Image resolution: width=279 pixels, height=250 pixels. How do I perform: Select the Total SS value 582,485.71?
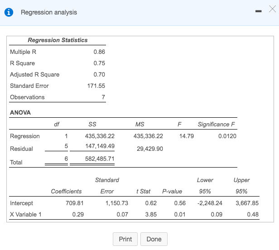tap(100, 159)
